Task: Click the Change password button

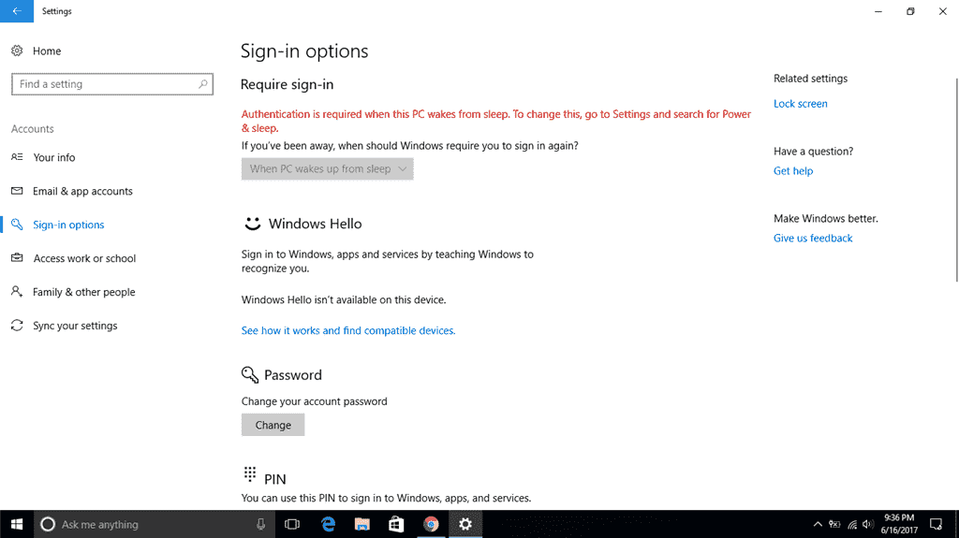Action: [273, 425]
